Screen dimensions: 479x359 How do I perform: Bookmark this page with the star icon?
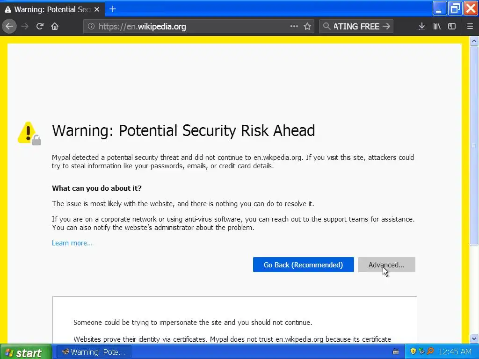click(307, 26)
